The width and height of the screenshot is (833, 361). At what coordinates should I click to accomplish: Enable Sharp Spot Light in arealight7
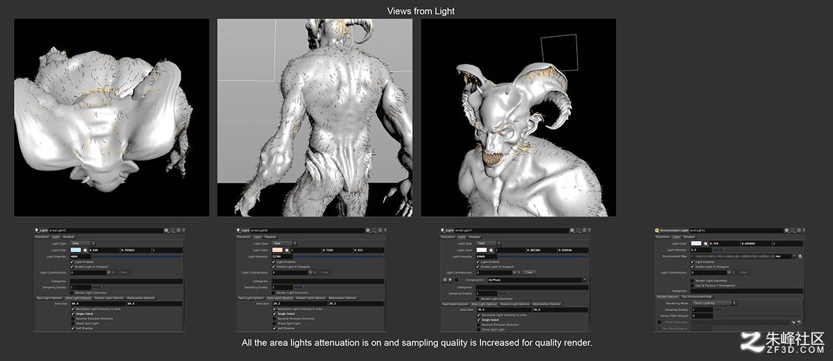478,330
